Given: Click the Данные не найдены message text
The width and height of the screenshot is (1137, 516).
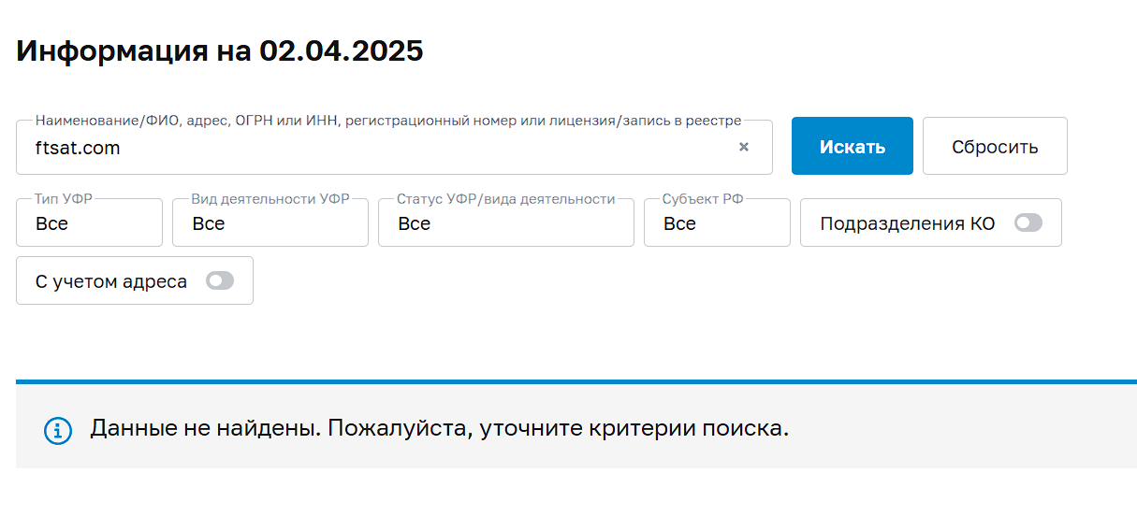Looking at the screenshot, I should [x=440, y=430].
